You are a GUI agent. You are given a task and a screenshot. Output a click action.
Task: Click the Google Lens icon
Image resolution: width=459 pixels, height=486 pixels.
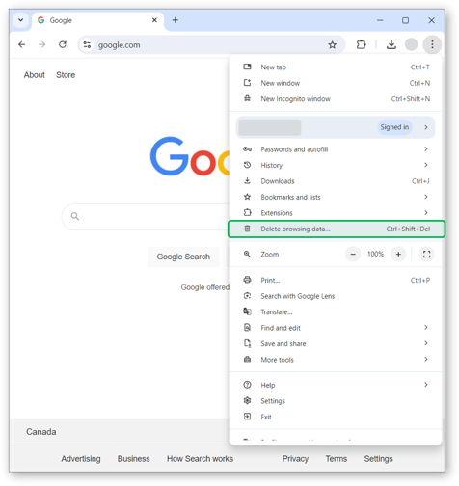[x=247, y=296]
